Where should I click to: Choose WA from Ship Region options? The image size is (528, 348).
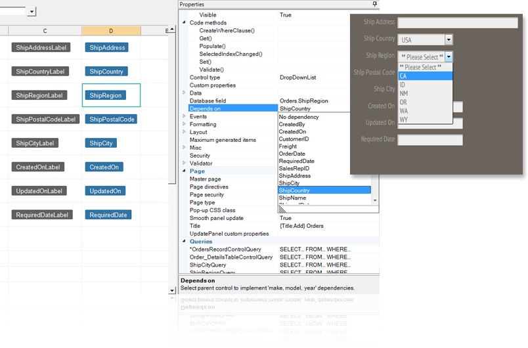[x=403, y=111]
